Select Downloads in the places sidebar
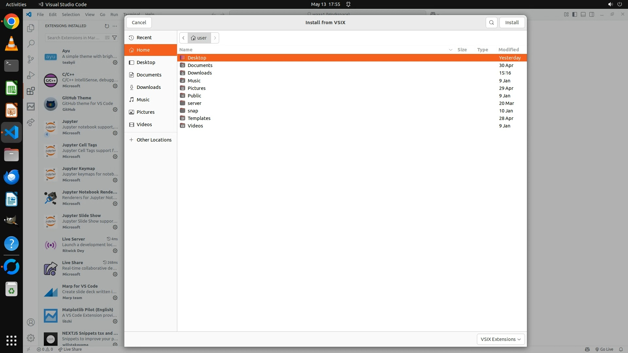The height and width of the screenshot is (353, 628). click(x=148, y=87)
